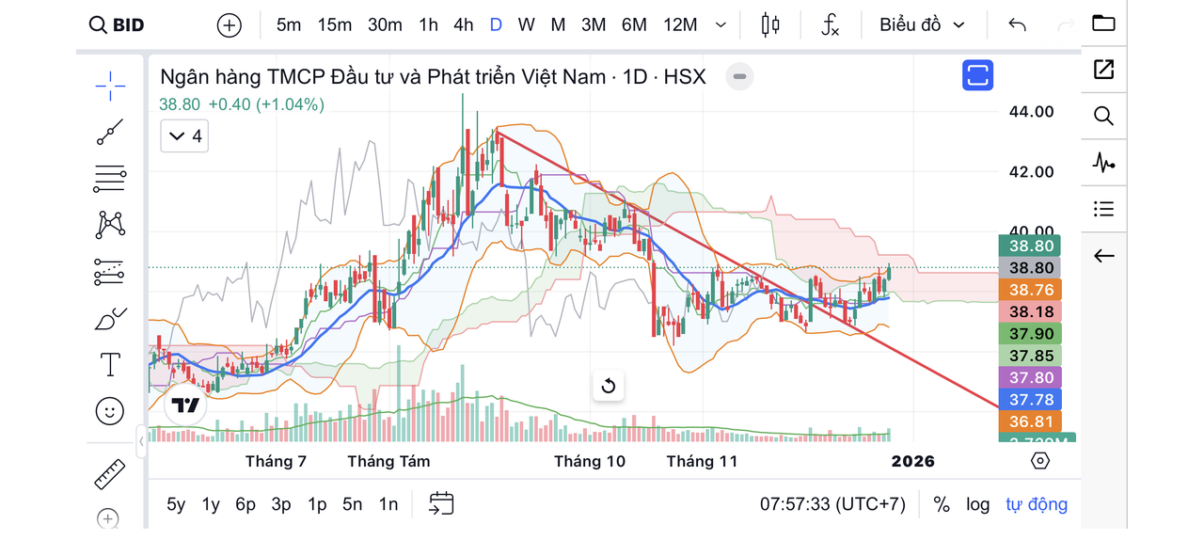
Task: Expand the 4 indicators legend
Action: [x=183, y=136]
